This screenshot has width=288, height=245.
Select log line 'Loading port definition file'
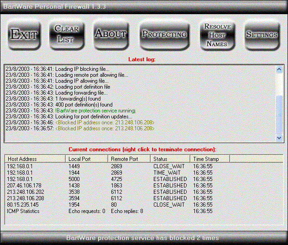point(58,87)
